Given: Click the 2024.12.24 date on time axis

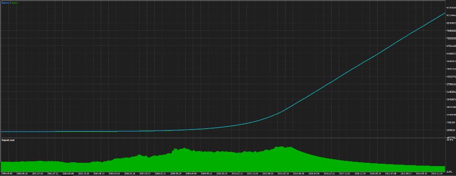Looking at the screenshot, I should 437,174.
